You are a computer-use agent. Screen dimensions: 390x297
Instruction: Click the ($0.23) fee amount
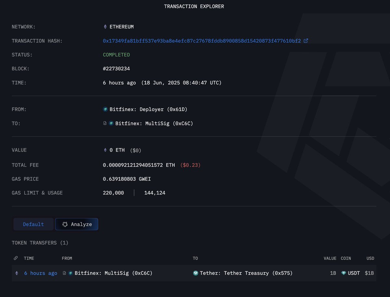coord(190,165)
